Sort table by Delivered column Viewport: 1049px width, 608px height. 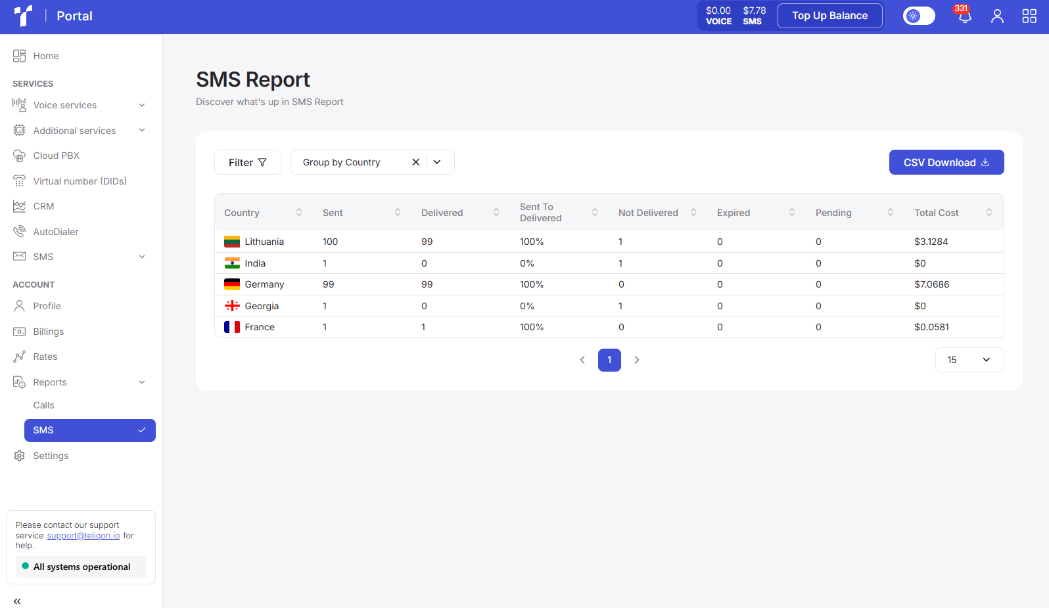tap(496, 212)
